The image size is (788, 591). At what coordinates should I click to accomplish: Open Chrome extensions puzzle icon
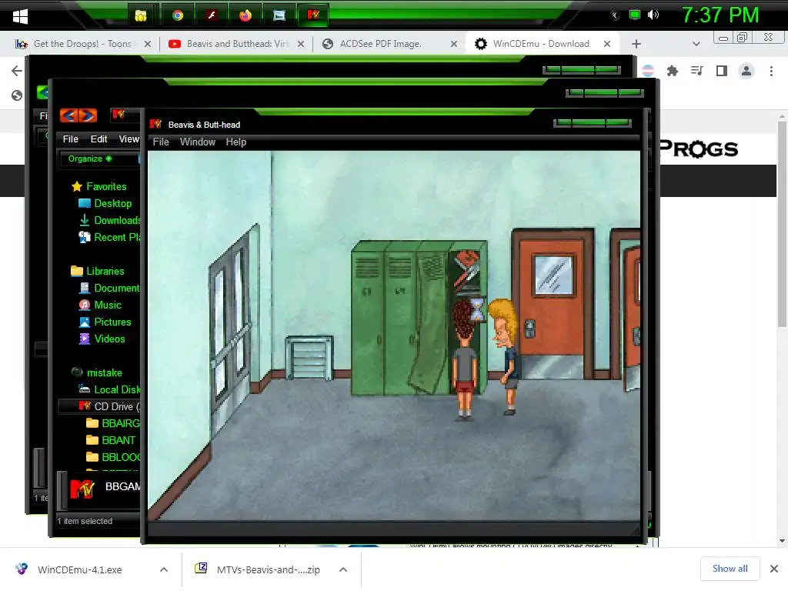click(673, 71)
